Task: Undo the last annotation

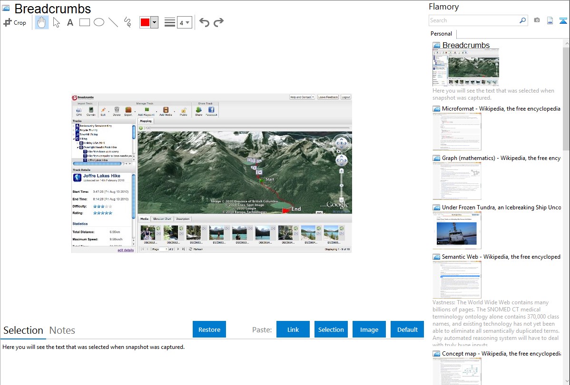Action: (x=204, y=22)
